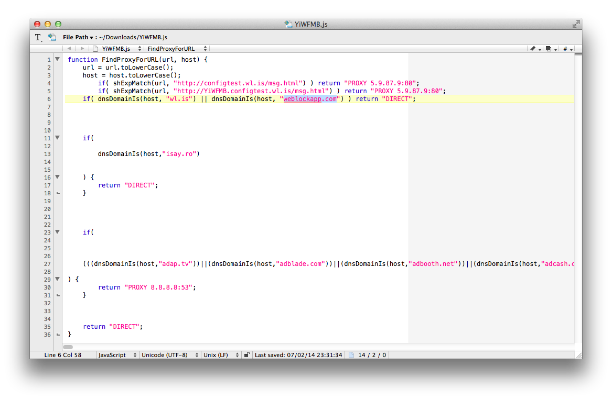The height and width of the screenshot is (400, 612).
Task: Click the document statistics page icon
Action: pos(351,355)
